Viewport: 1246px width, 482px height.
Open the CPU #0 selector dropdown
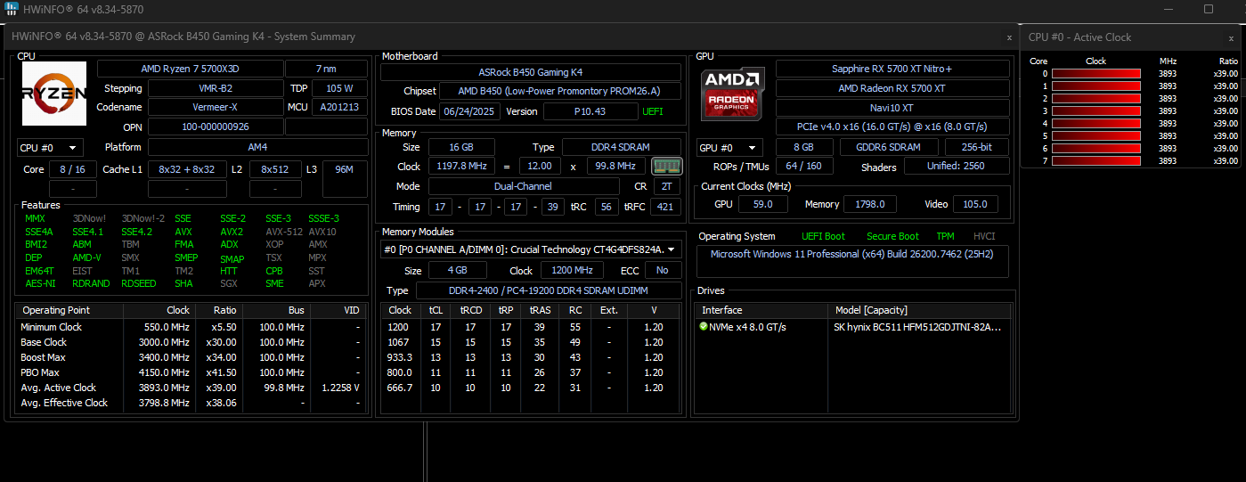50,147
